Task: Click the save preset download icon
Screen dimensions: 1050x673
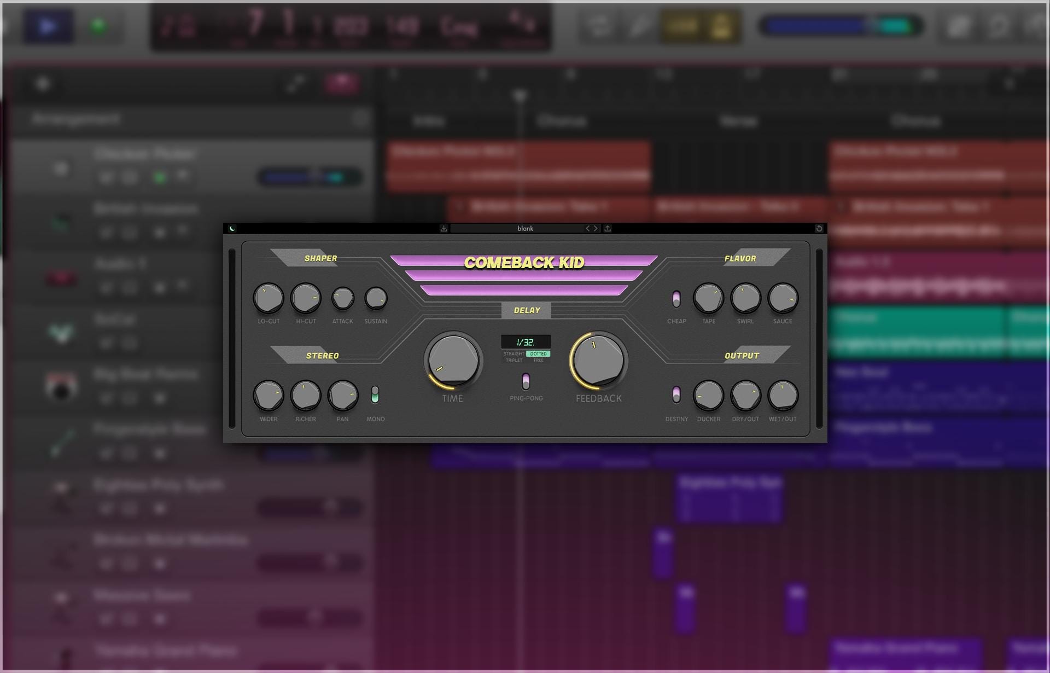Action: point(444,228)
